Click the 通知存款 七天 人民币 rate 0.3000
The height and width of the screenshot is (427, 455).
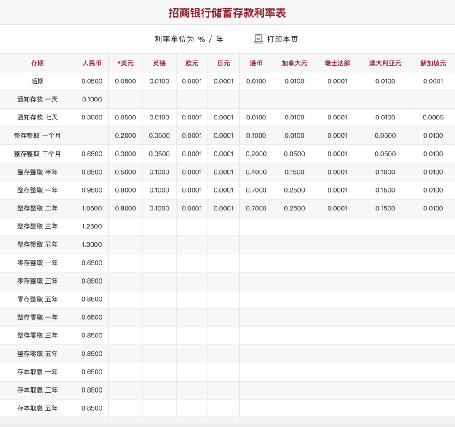click(x=92, y=117)
